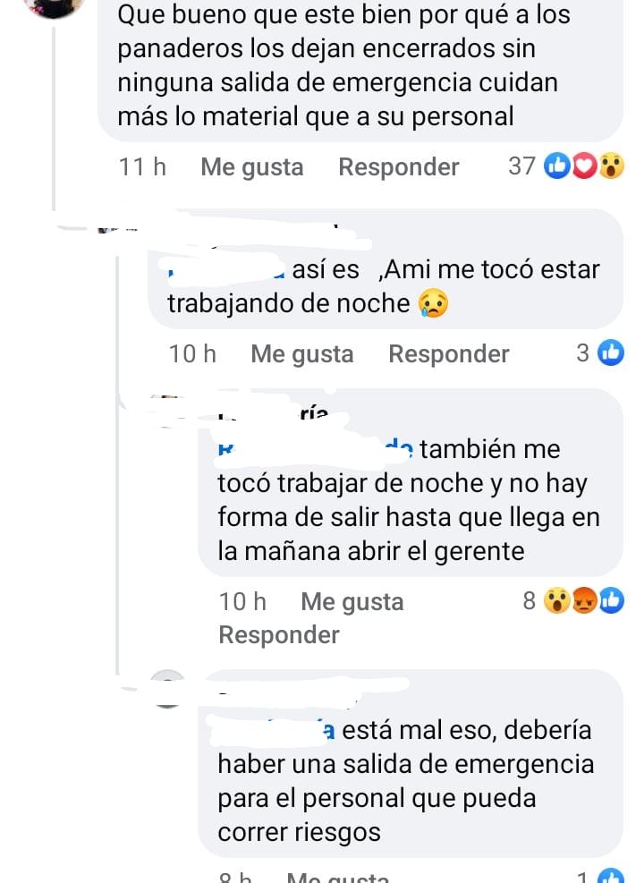Screen dimensions: 644x883
Task: Tap Me gusta under the 'gerente' comment
Action: pos(352,602)
